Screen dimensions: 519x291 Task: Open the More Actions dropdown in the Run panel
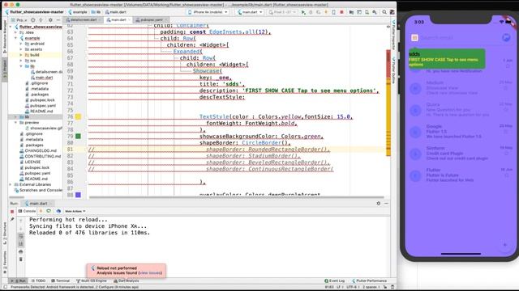(75, 211)
